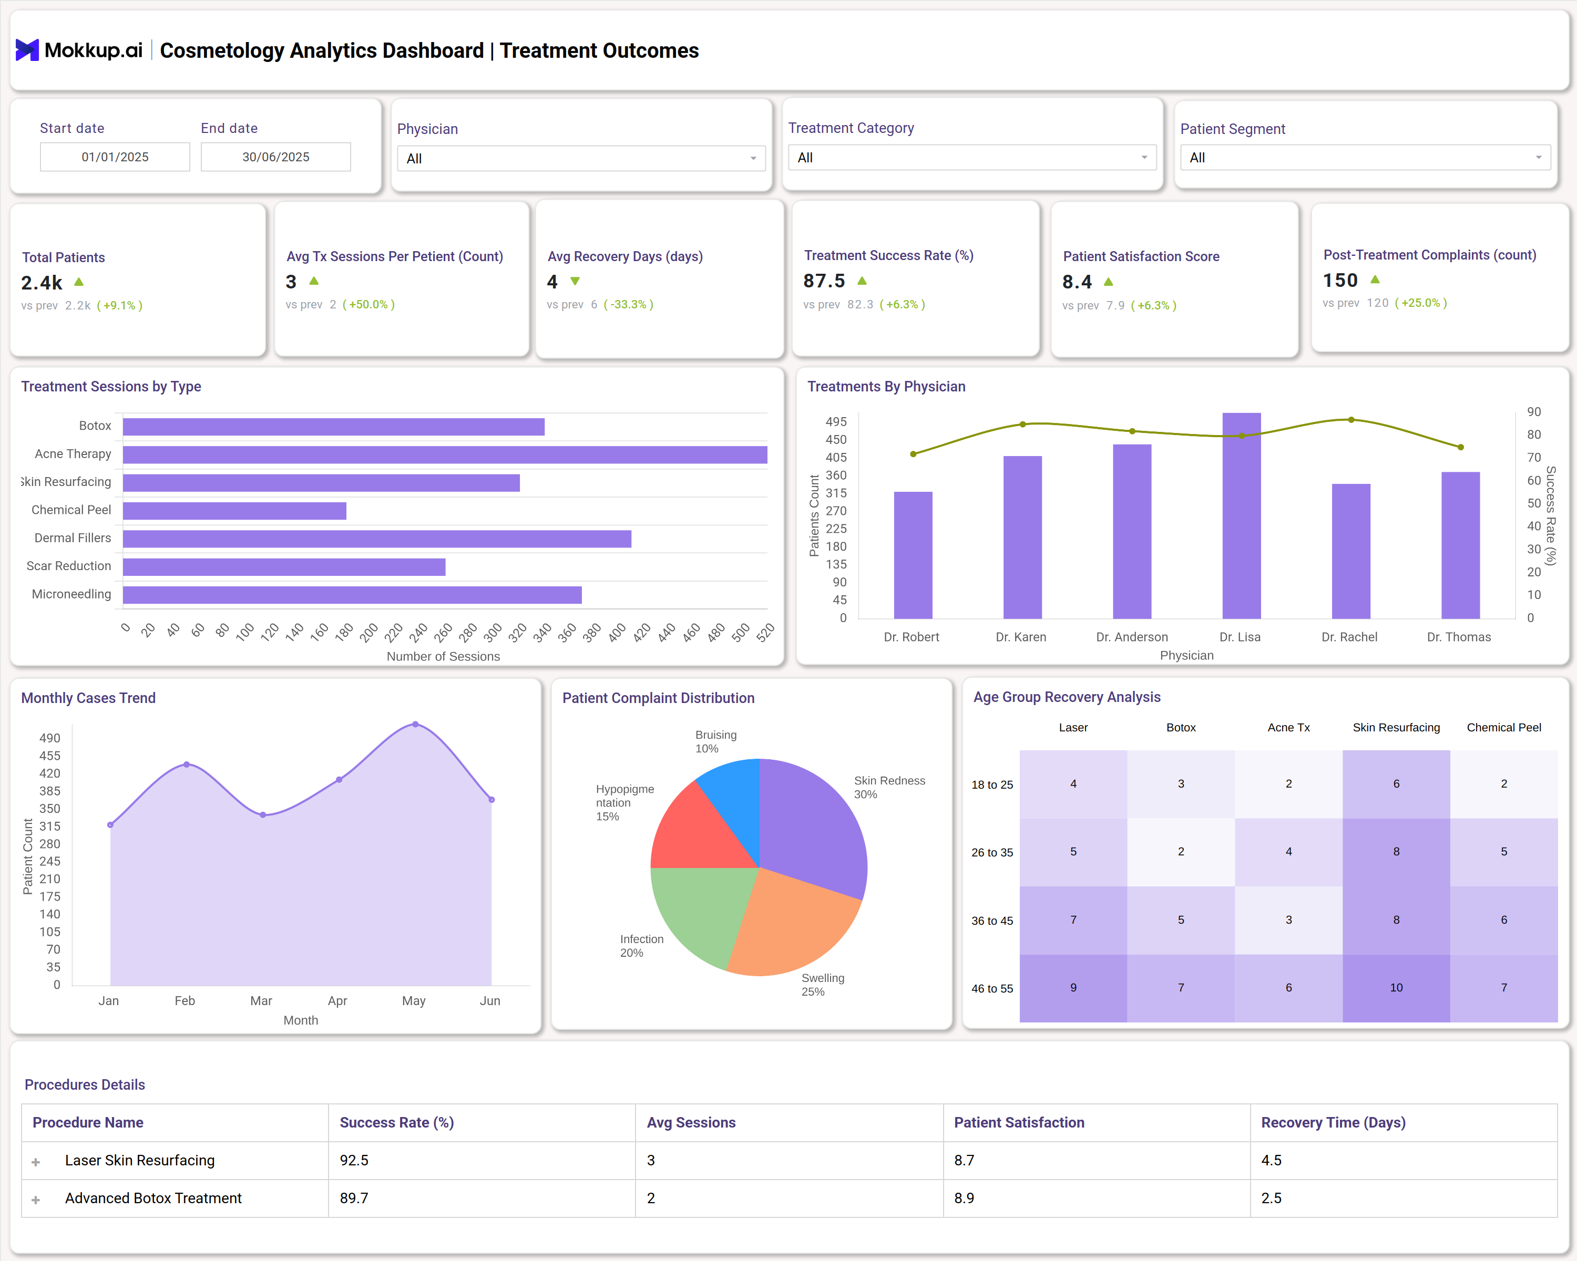Click the Feb data point on Monthly trend
This screenshot has width=1577, height=1261.
187,764
